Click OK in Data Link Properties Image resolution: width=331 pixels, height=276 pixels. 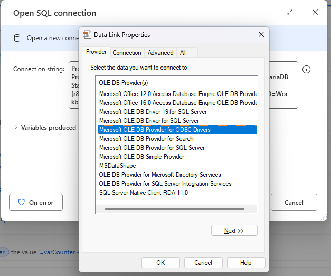(x=160, y=262)
